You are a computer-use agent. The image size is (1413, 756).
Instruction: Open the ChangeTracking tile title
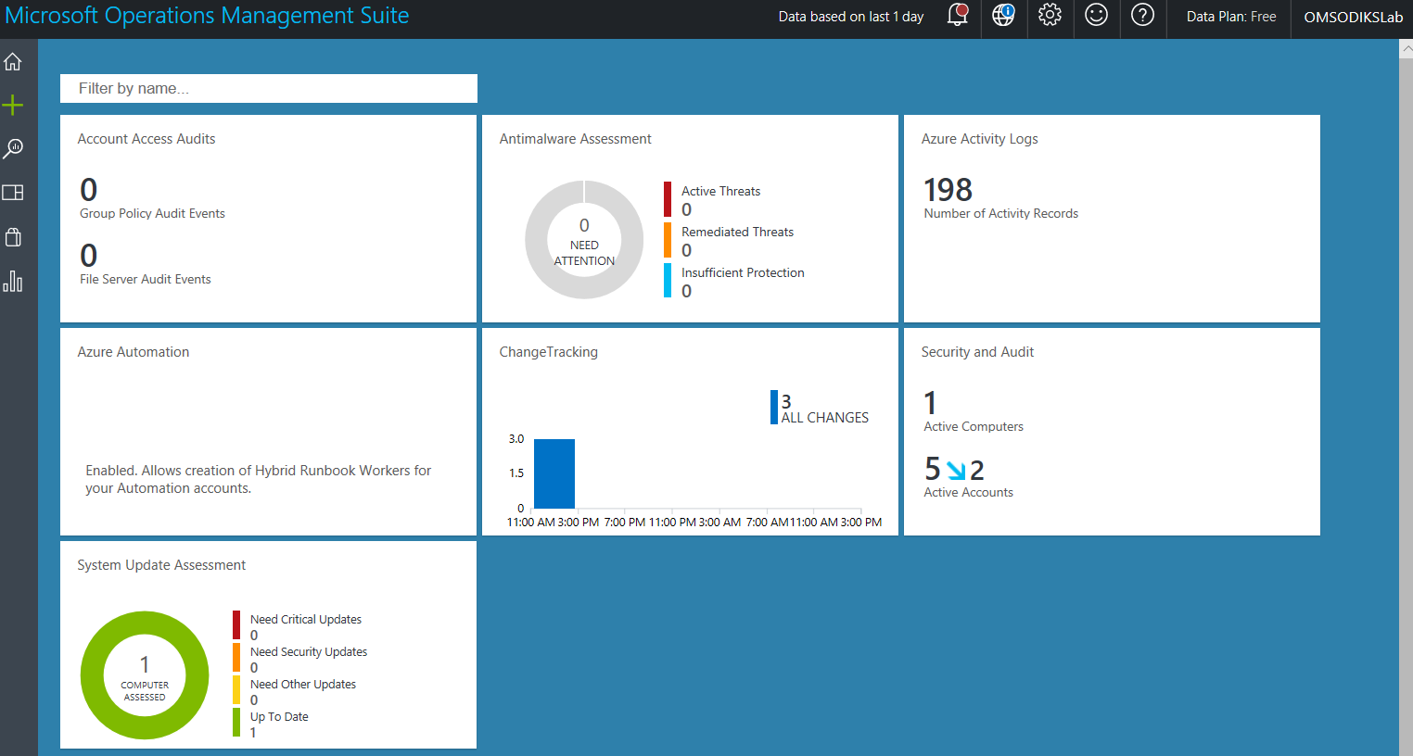coord(548,352)
